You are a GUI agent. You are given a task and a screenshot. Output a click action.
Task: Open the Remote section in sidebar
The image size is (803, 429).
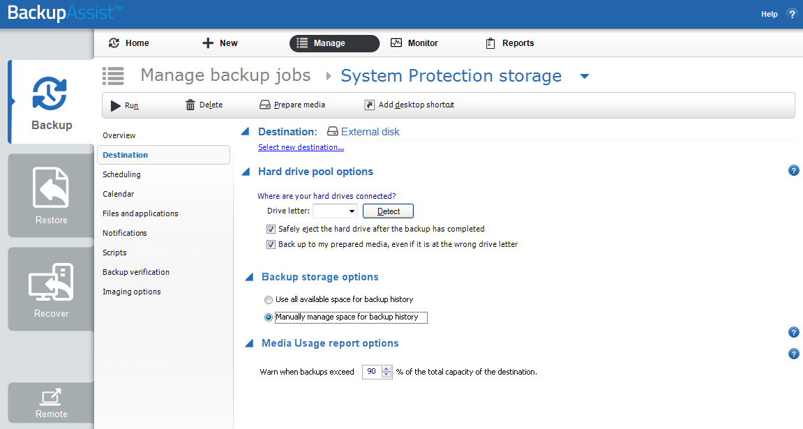(51, 402)
